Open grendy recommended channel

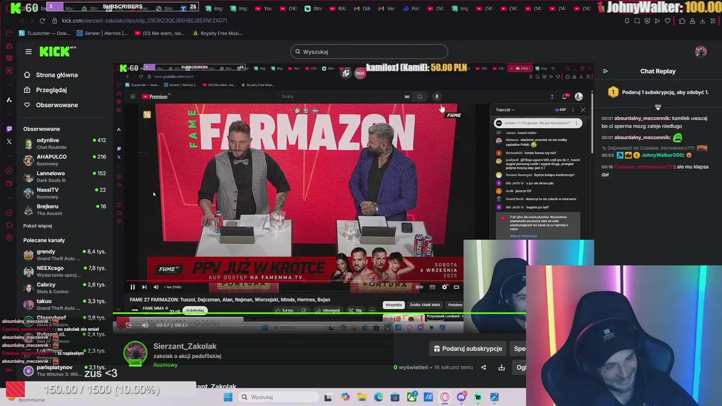point(64,255)
